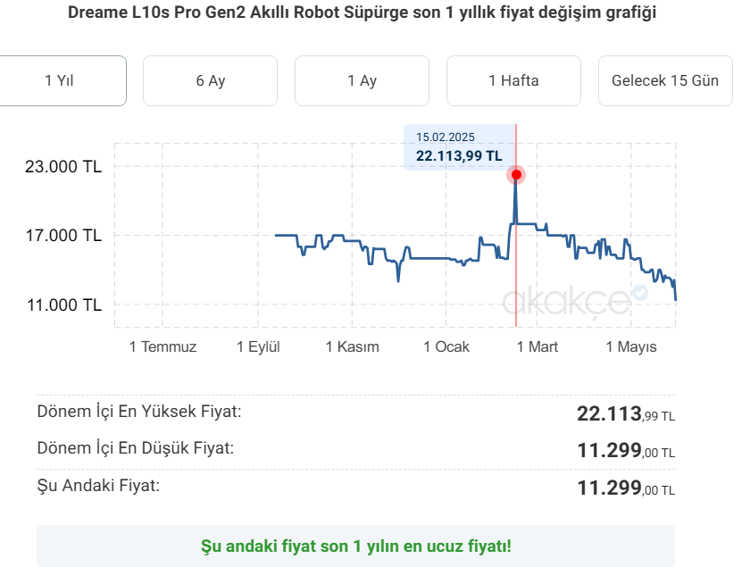The height and width of the screenshot is (567, 742).
Task: Click the 1 Mart axis label
Action: pyautogui.click(x=538, y=347)
